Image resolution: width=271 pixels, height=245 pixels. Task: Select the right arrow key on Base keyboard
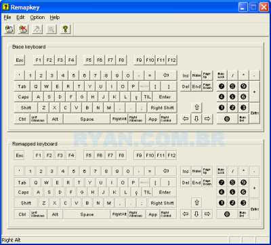[x=207, y=119]
